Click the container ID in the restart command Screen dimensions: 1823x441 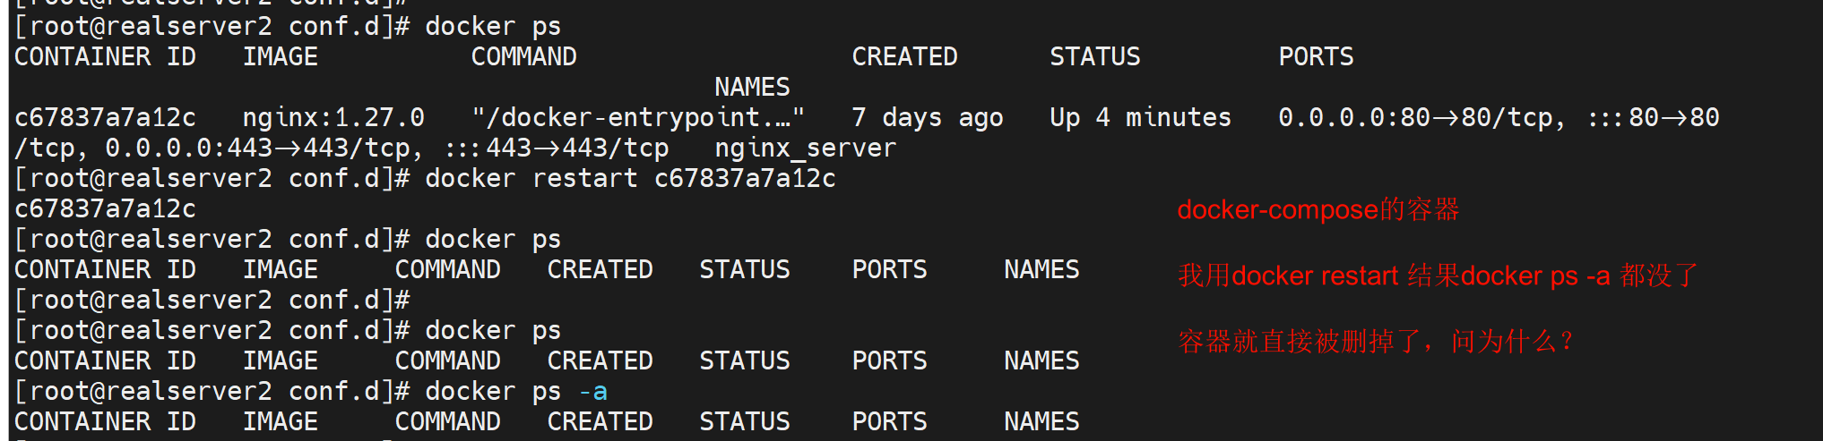click(x=745, y=179)
